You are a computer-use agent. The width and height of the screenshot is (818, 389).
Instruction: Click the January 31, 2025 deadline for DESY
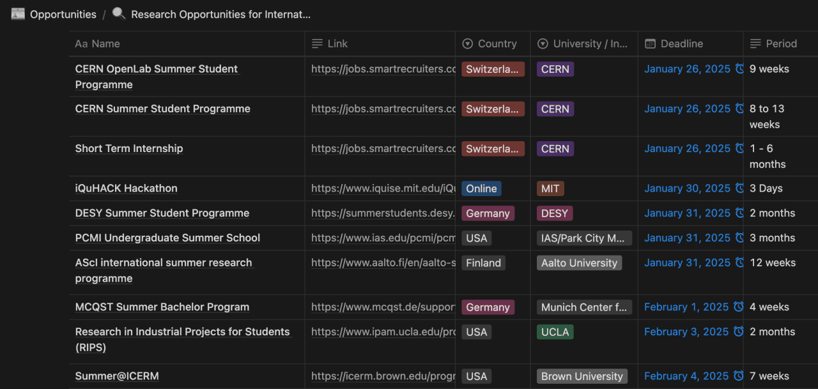687,213
